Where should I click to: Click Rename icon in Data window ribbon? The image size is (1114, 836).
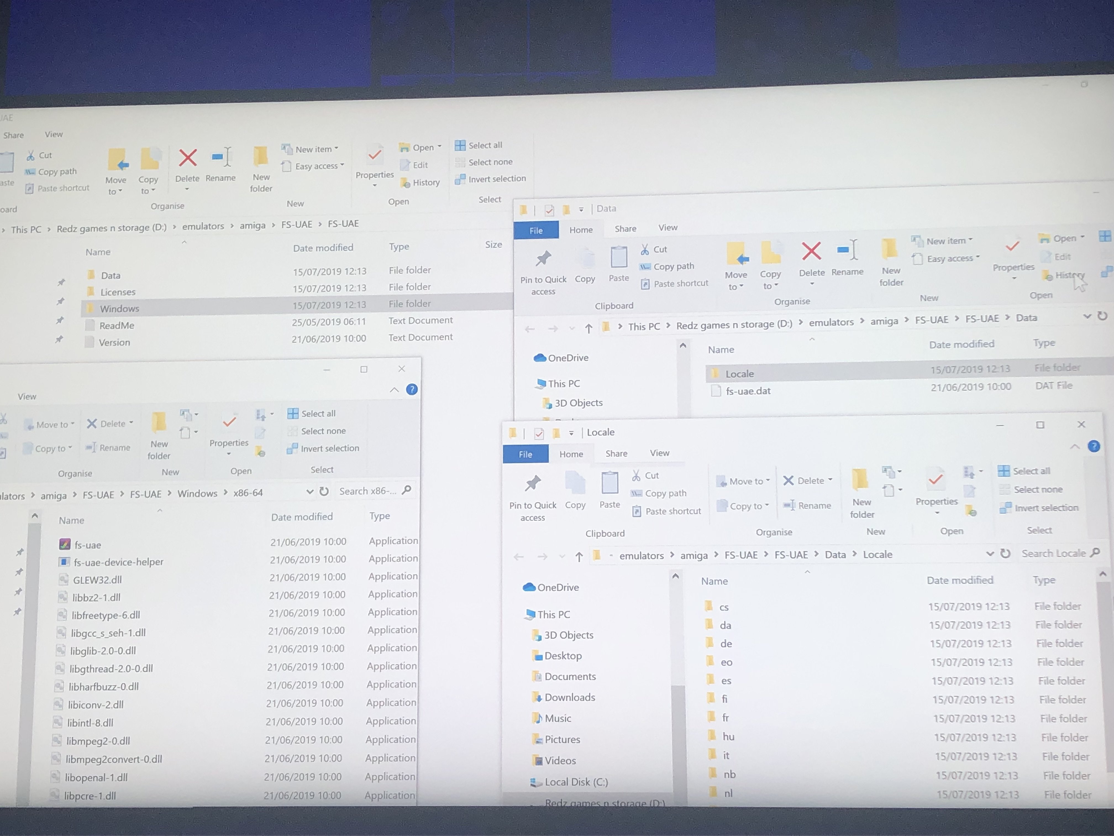click(847, 250)
